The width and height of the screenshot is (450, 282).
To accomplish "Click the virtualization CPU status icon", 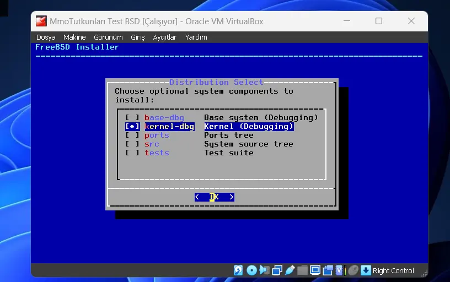I will coord(340,270).
